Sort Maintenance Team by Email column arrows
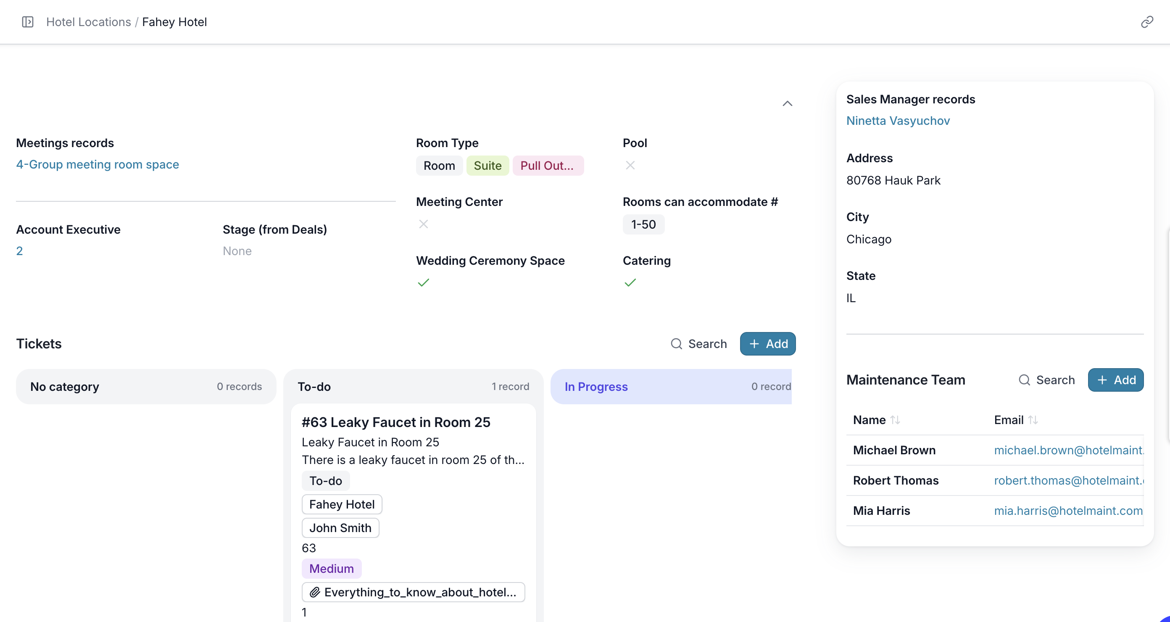The width and height of the screenshot is (1170, 622). click(1033, 420)
